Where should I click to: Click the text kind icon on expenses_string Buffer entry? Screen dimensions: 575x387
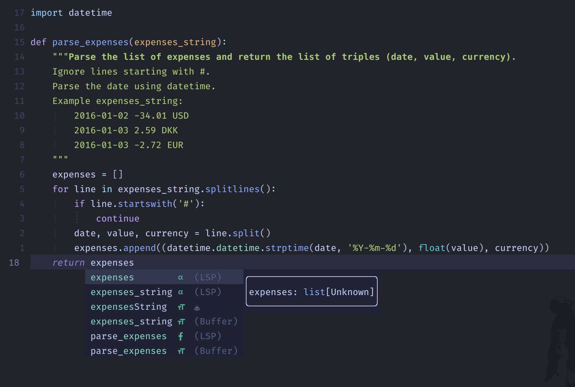point(181,321)
